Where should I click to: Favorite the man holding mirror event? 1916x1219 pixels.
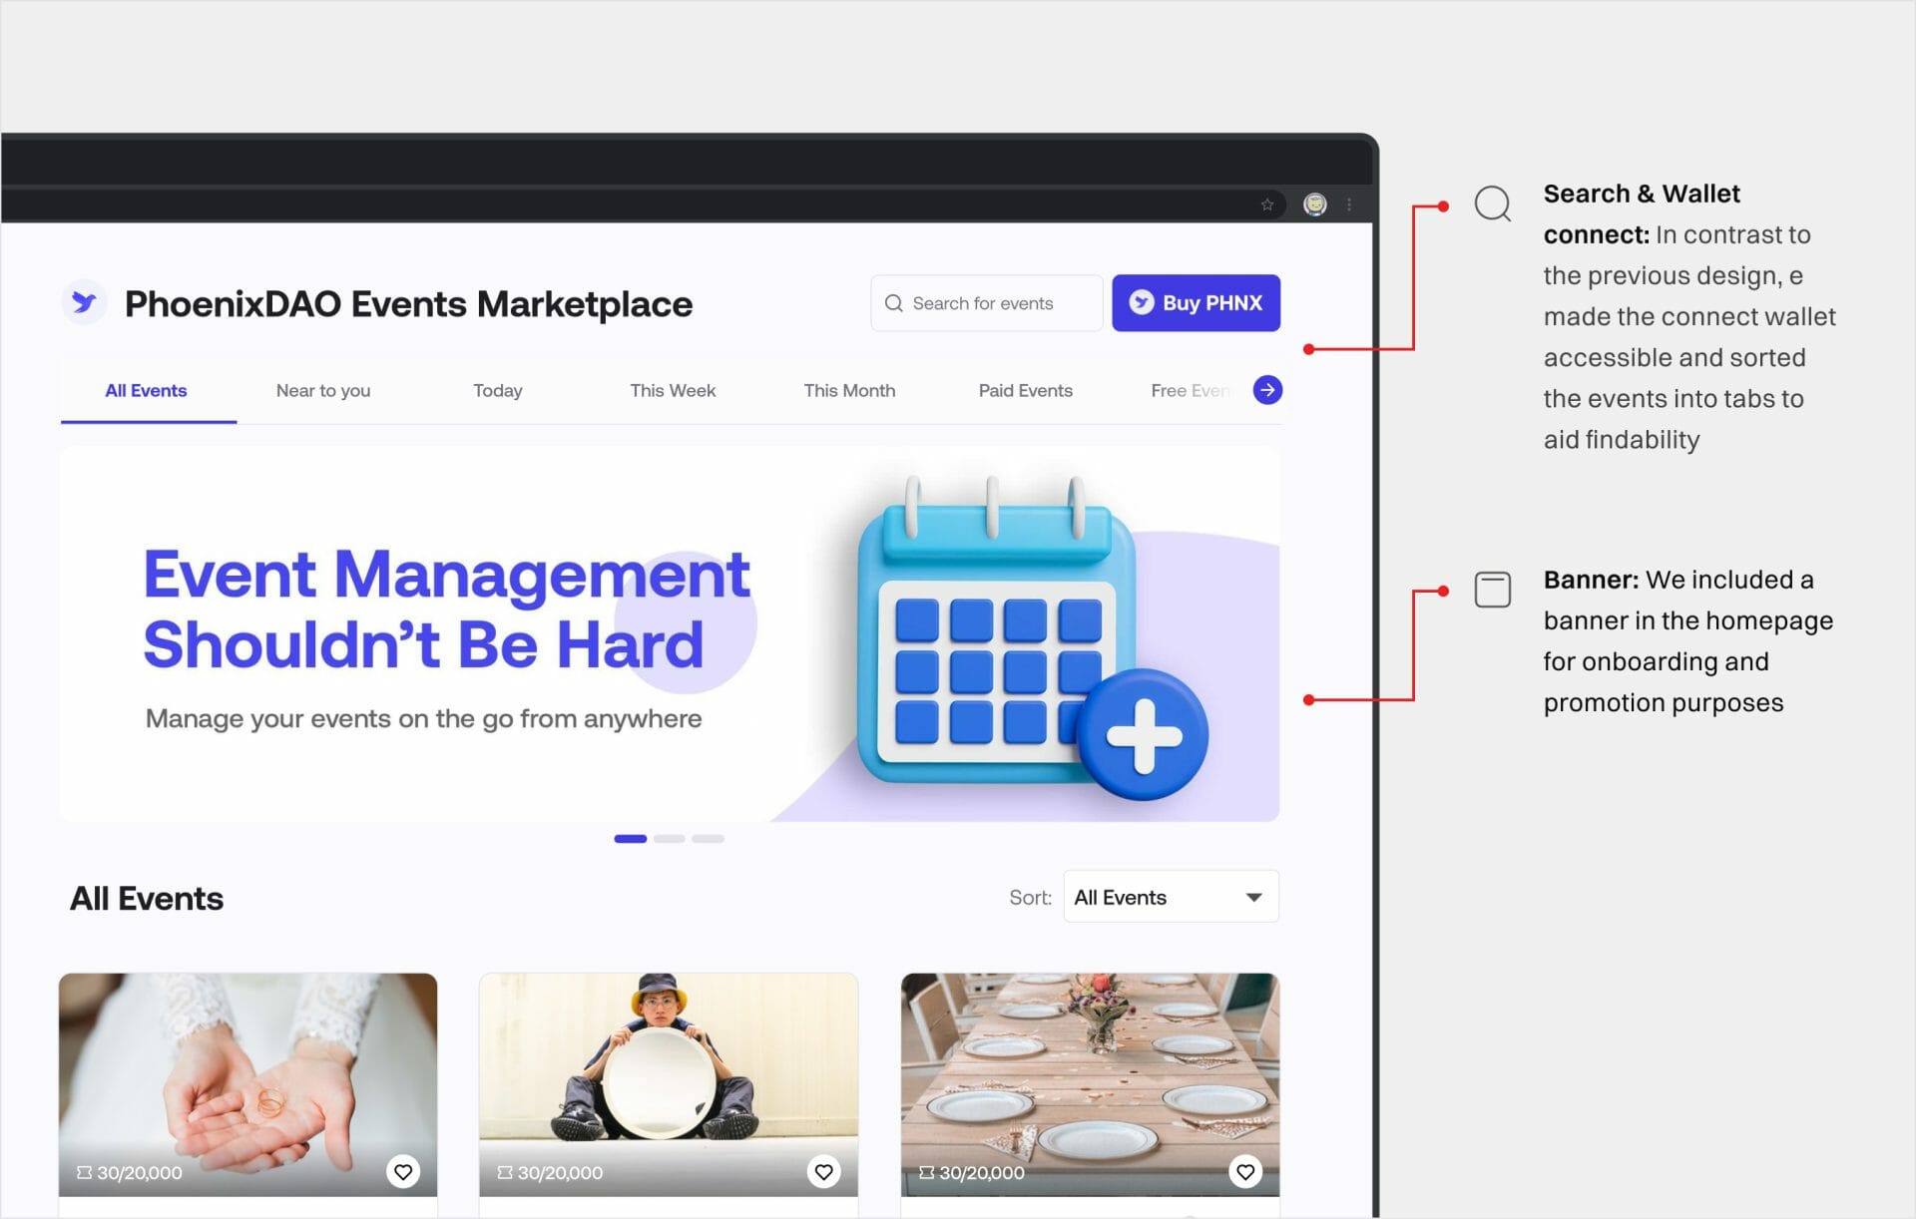coord(823,1172)
